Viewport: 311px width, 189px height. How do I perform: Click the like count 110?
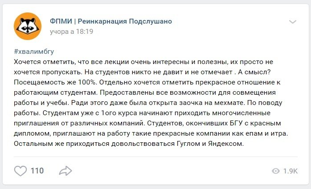coord(37,171)
